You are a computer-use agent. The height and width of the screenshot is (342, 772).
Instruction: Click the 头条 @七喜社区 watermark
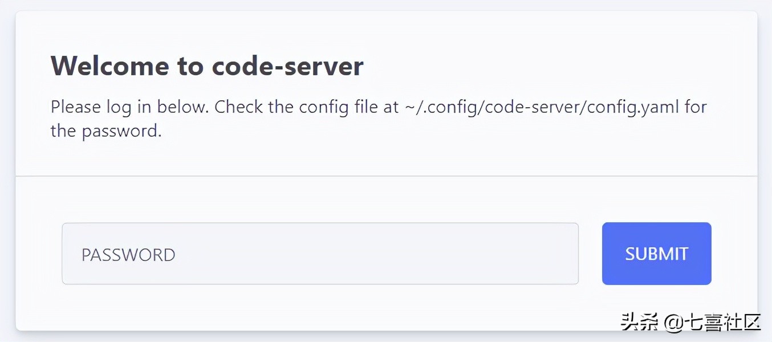click(691, 321)
